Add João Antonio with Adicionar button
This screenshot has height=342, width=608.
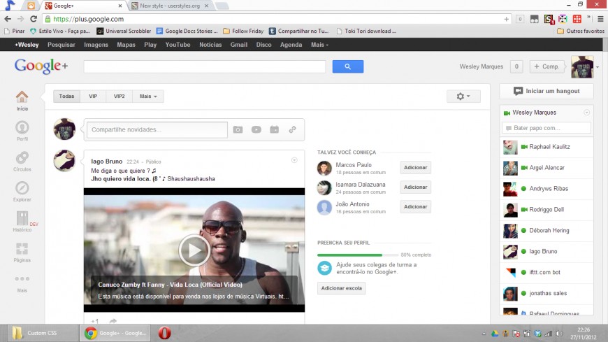click(x=415, y=207)
